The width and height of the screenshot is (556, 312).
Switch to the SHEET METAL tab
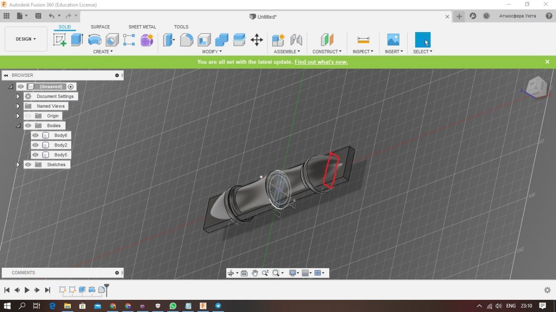click(x=142, y=27)
